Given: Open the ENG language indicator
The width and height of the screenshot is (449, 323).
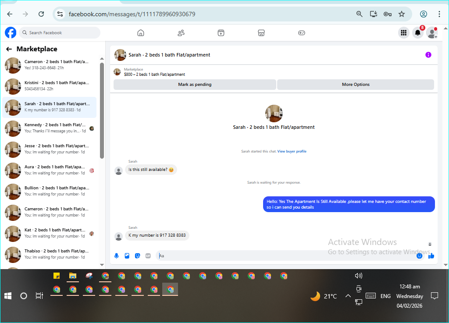Looking at the screenshot, I should click(385, 296).
